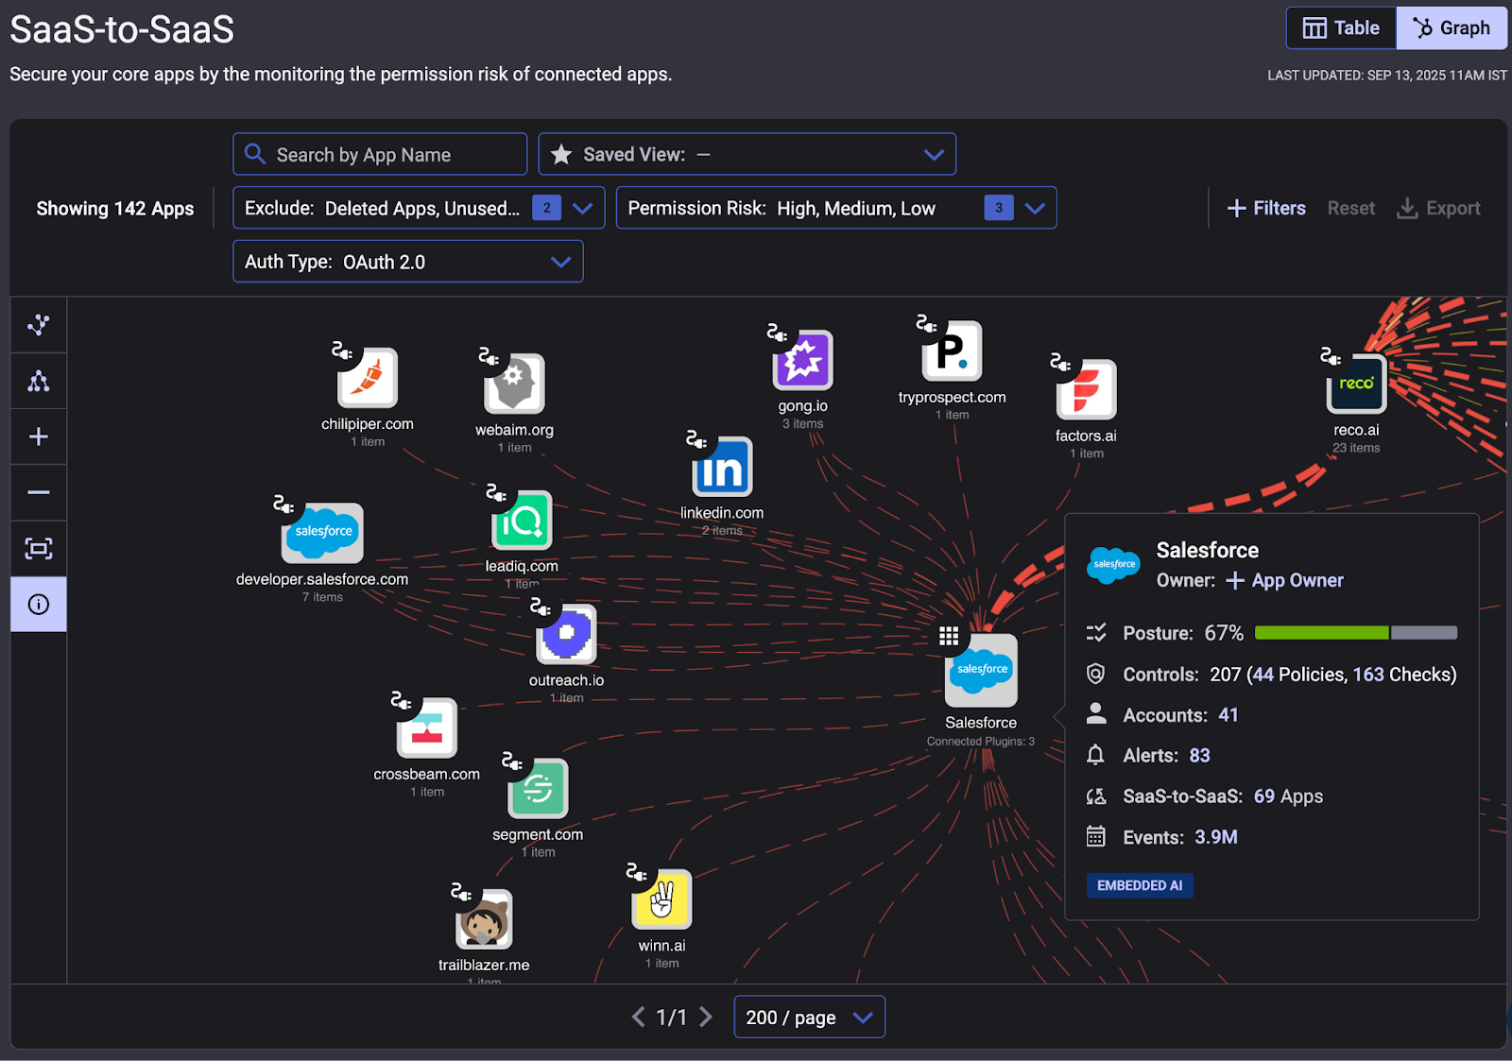The image size is (1512, 1061).
Task: Open the Auth Type OAuth 2.0 dropdown
Action: [x=408, y=262]
